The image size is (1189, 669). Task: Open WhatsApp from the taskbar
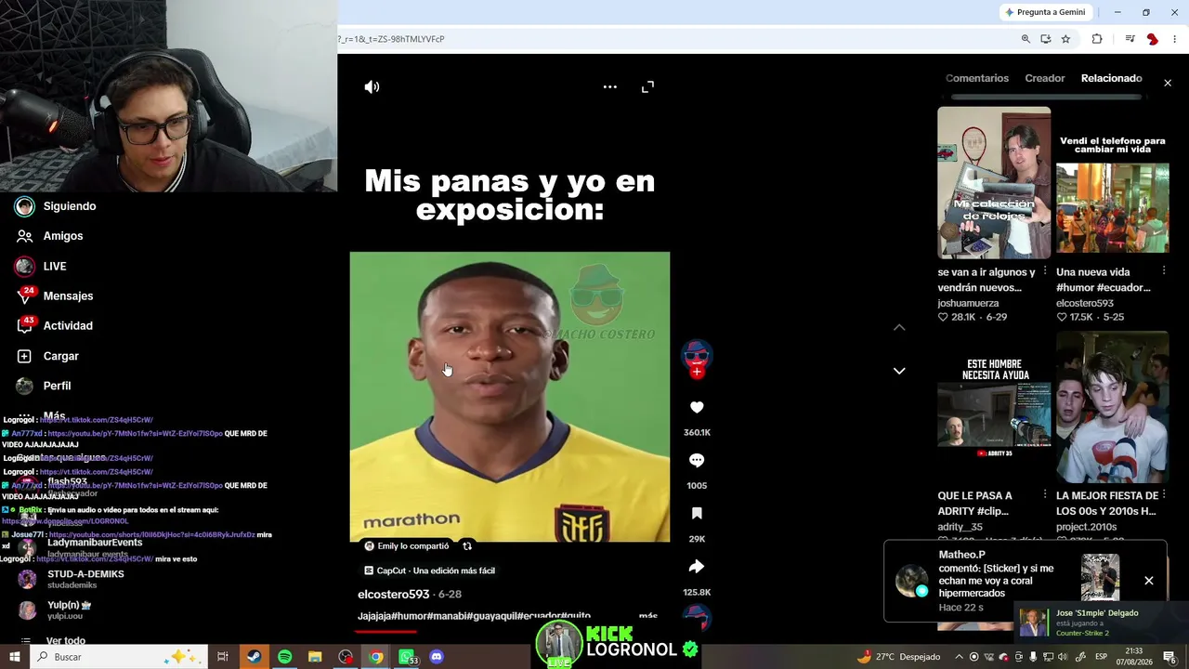pyautogui.click(x=407, y=657)
